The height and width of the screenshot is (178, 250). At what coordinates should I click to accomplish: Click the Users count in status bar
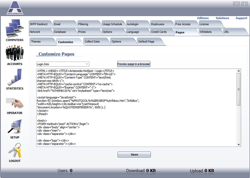click(65, 171)
